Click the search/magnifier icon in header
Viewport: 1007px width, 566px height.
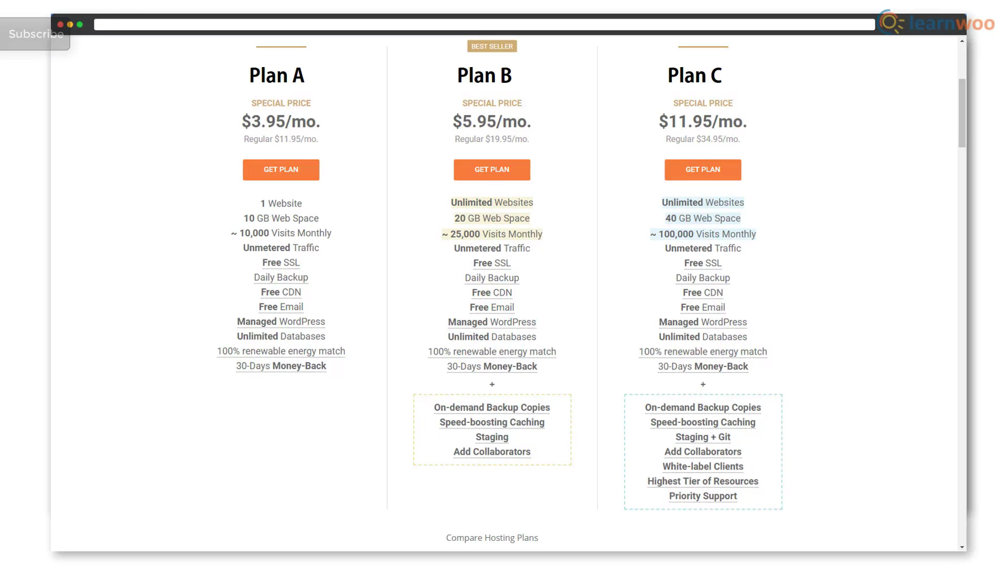[x=892, y=24]
